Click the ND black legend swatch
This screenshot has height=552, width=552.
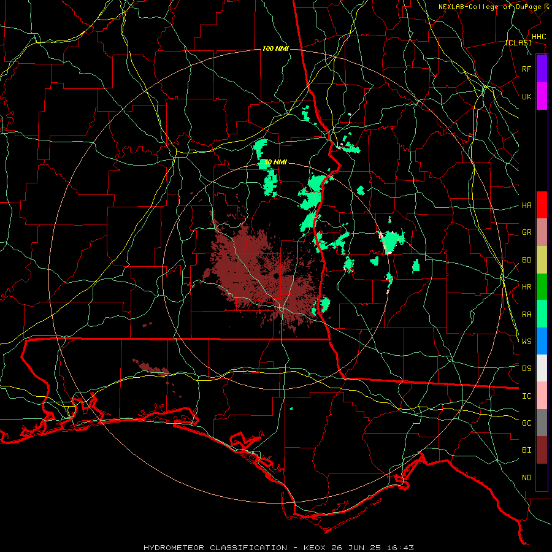pyautogui.click(x=542, y=477)
